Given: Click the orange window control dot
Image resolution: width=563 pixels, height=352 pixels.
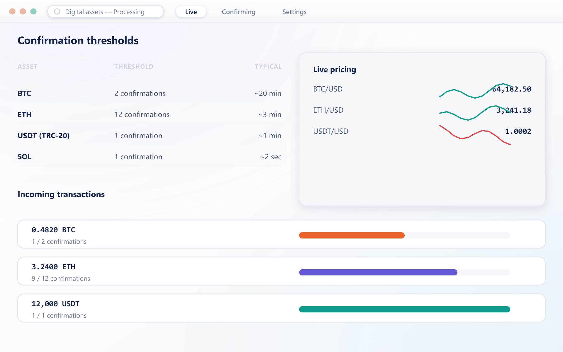Looking at the screenshot, I should (23, 11).
